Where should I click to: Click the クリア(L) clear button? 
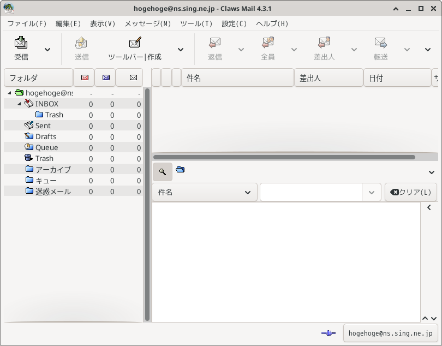[x=411, y=192]
